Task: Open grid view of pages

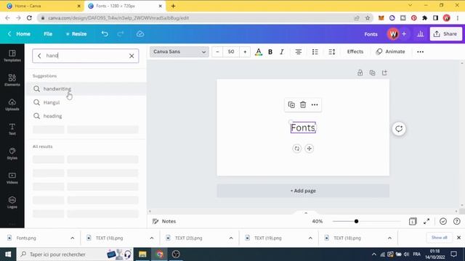Action: pos(413,221)
